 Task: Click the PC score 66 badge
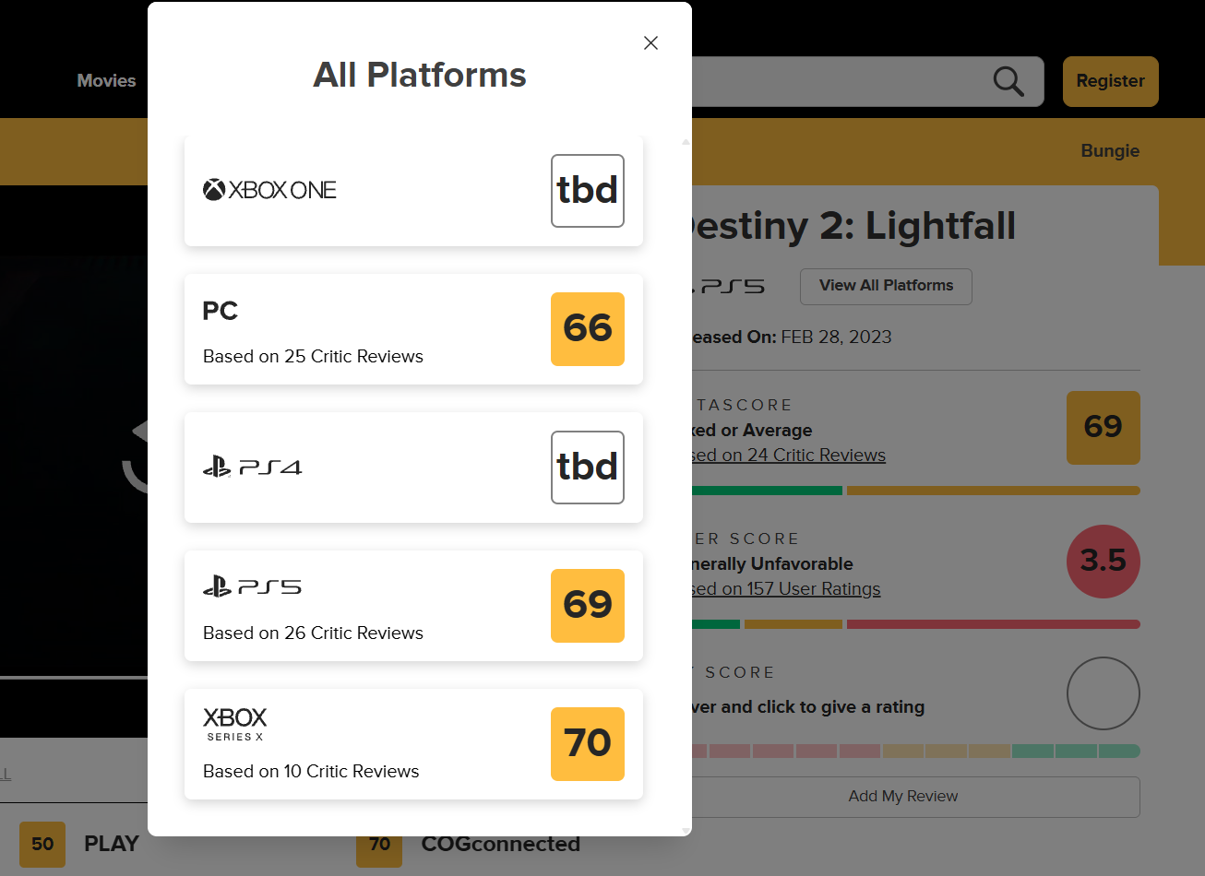588,329
